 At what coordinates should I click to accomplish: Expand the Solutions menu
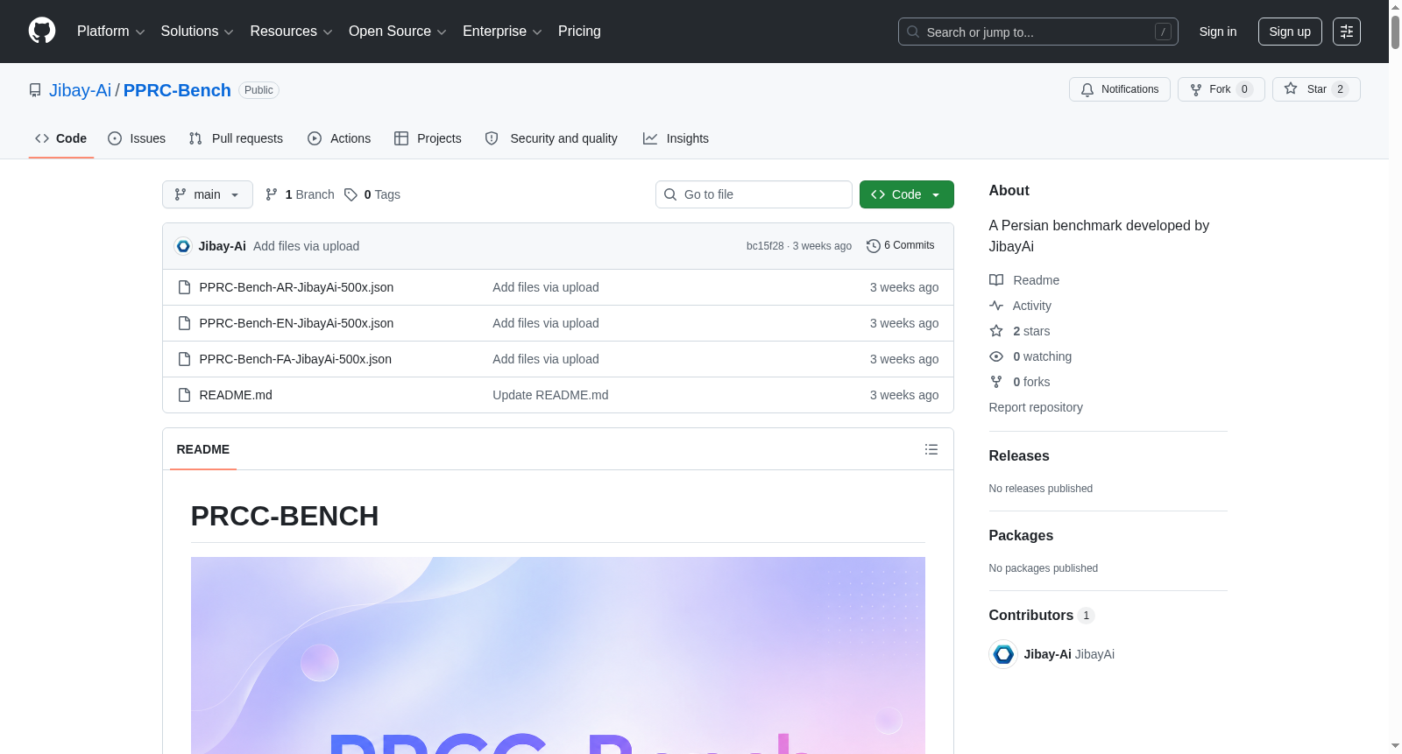197,32
